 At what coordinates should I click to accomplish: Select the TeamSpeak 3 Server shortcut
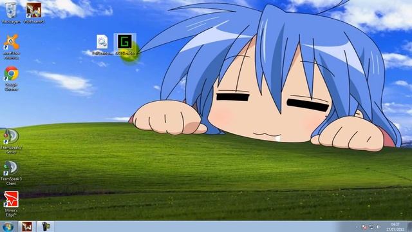point(11,140)
